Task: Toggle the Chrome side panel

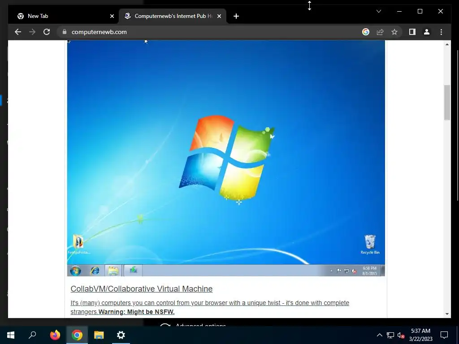Action: coord(412,32)
